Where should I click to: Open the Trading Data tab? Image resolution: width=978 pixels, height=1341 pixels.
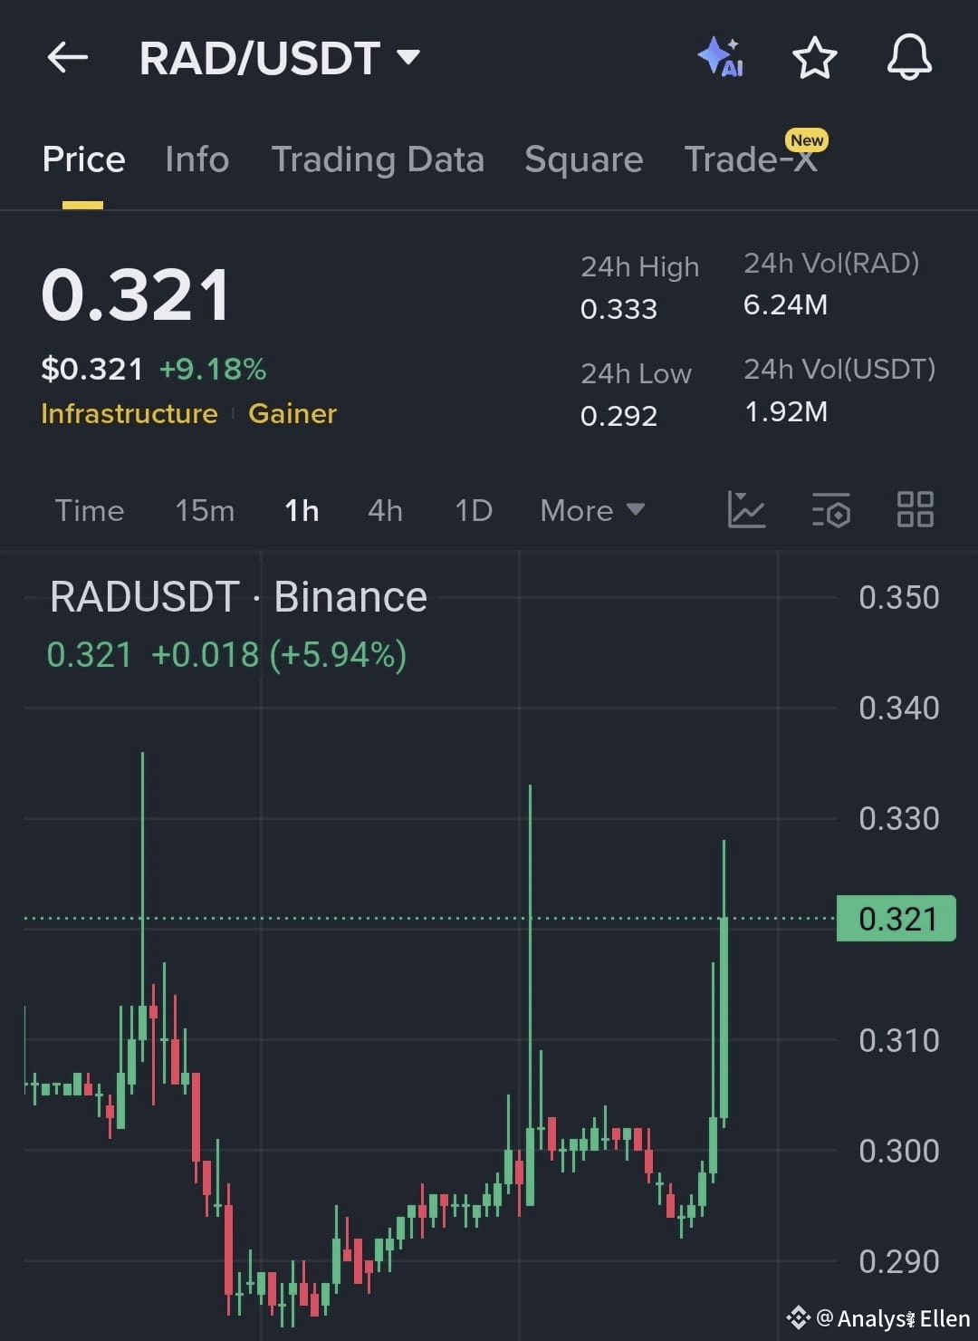pyautogui.click(x=378, y=160)
